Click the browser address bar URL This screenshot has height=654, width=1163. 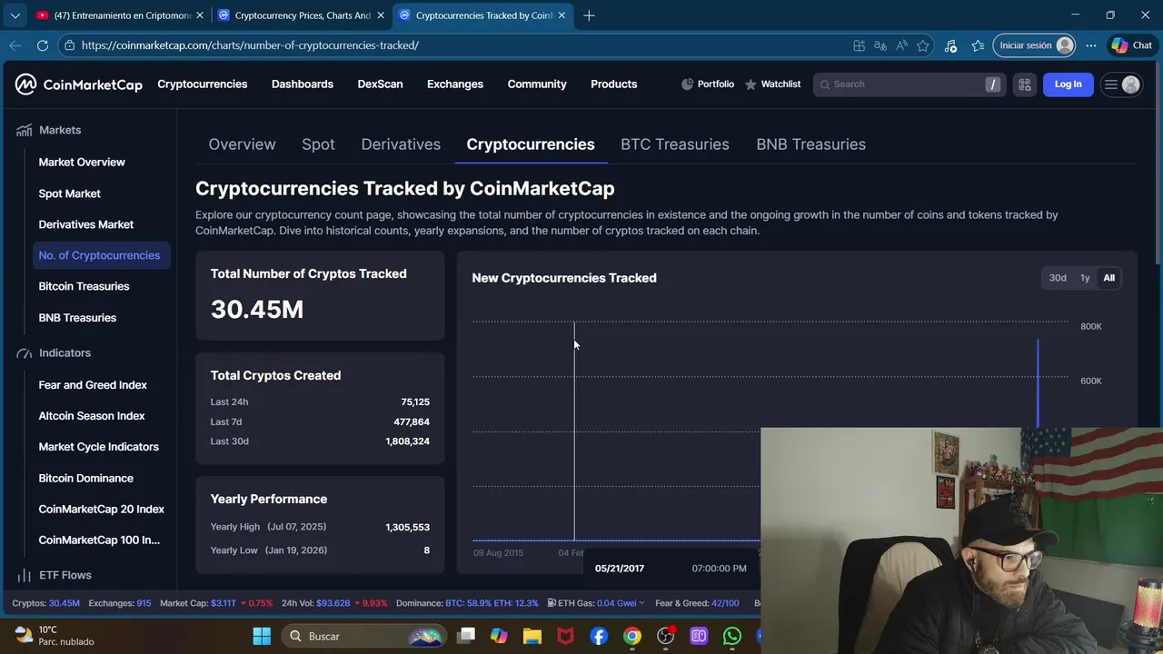(x=250, y=45)
